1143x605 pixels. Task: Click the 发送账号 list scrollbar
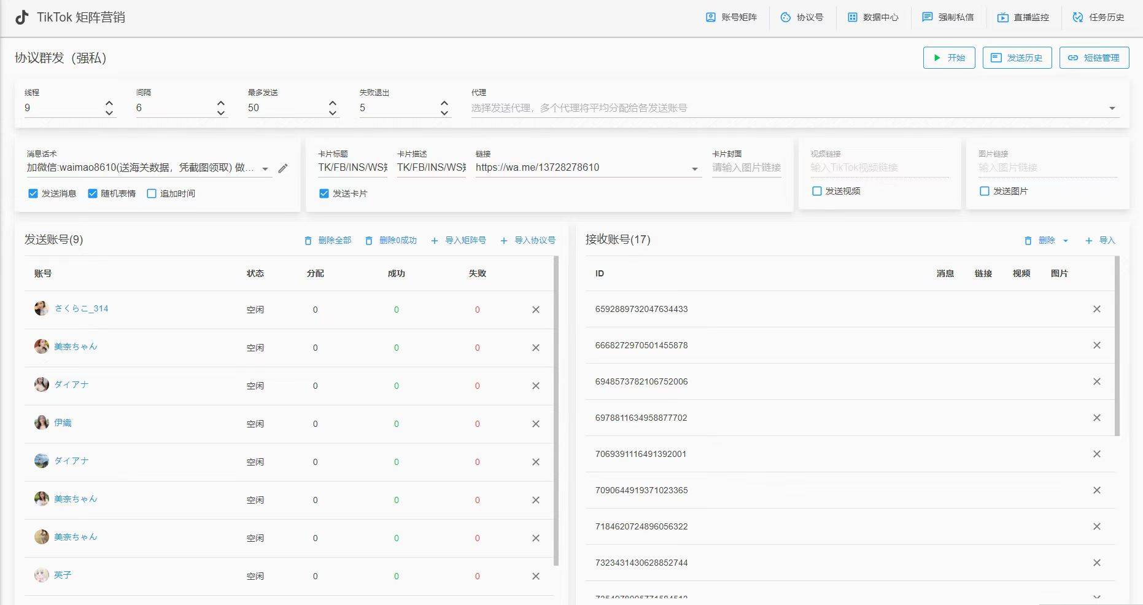pos(556,411)
